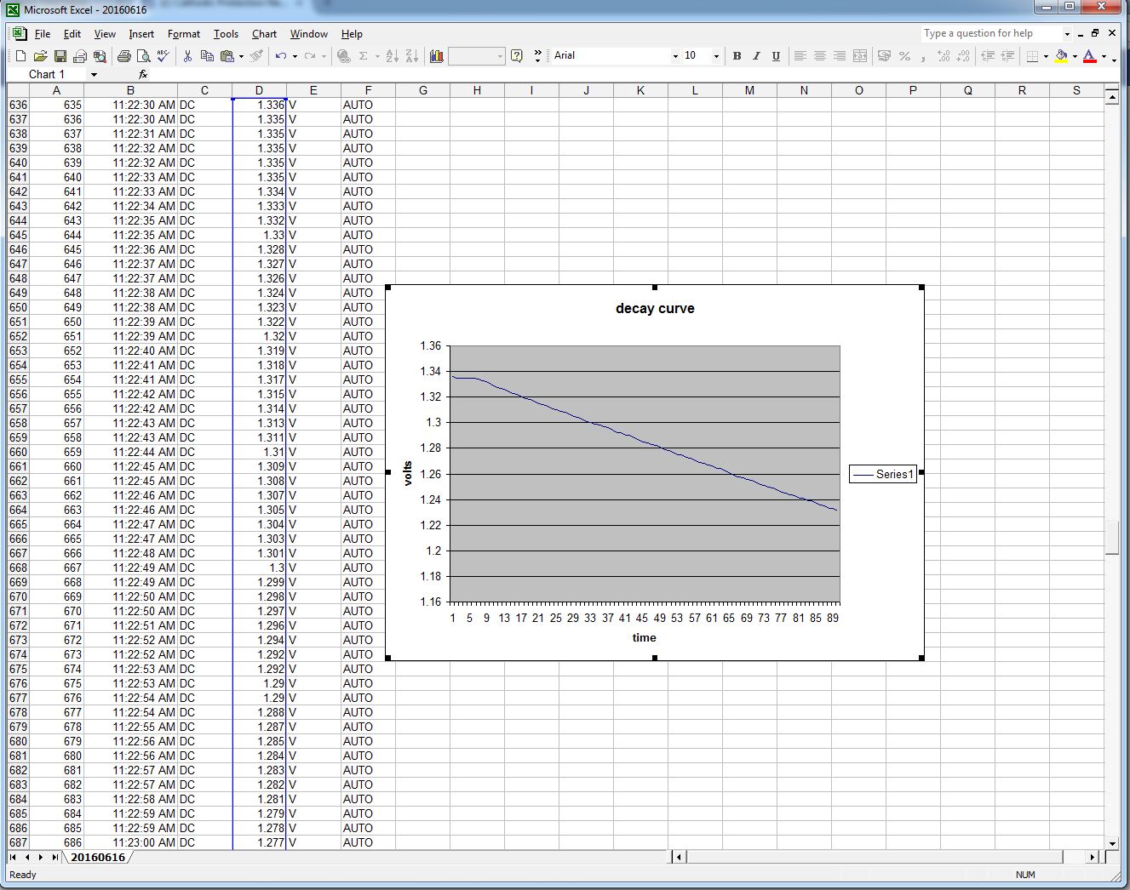This screenshot has height=890, width=1130.
Task: Open the Chart menu
Action: [x=264, y=34]
